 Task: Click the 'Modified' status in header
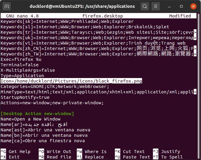click(x=180, y=16)
